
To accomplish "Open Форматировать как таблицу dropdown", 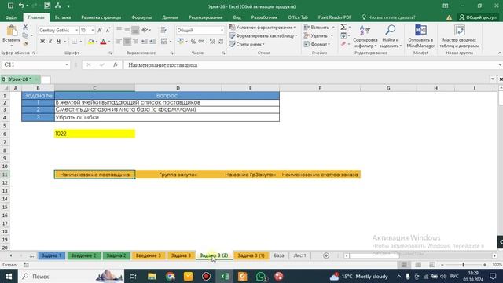I will (263, 35).
